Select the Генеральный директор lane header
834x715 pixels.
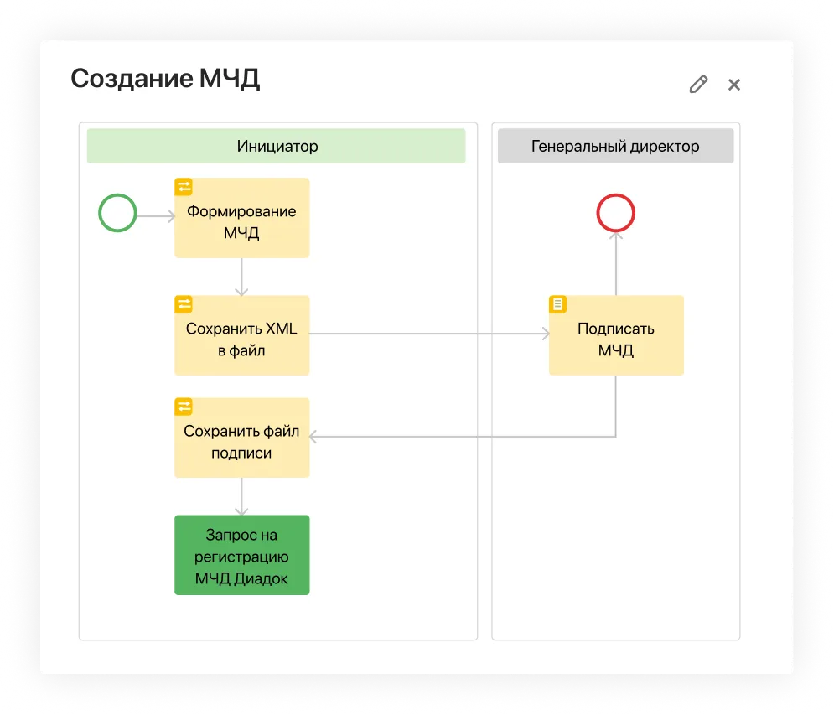(x=615, y=147)
